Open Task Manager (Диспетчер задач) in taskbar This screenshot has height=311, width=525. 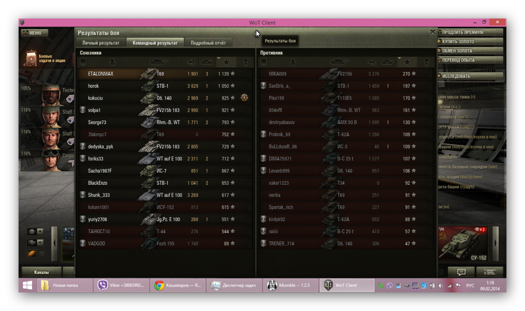pos(234,285)
